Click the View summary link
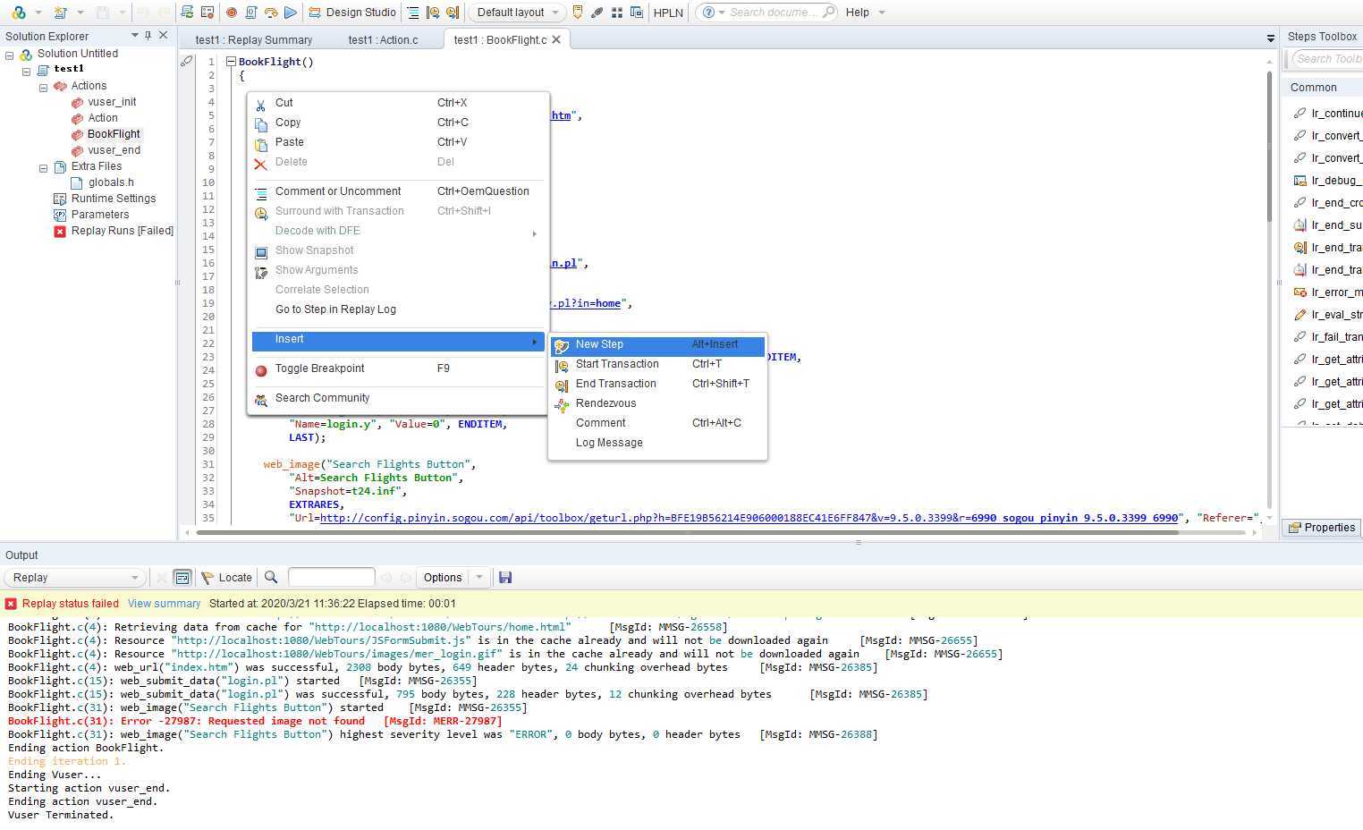 pyautogui.click(x=164, y=604)
